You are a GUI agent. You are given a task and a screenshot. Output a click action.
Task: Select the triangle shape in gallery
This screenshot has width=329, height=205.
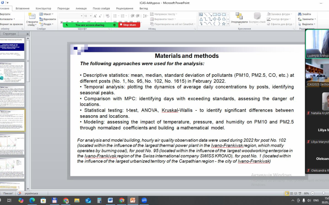(x=201, y=19)
